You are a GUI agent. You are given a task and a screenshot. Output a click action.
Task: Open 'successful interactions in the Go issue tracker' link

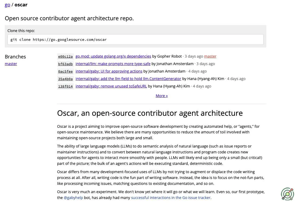171,197
